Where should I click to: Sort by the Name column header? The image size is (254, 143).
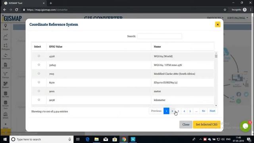(x=183, y=47)
